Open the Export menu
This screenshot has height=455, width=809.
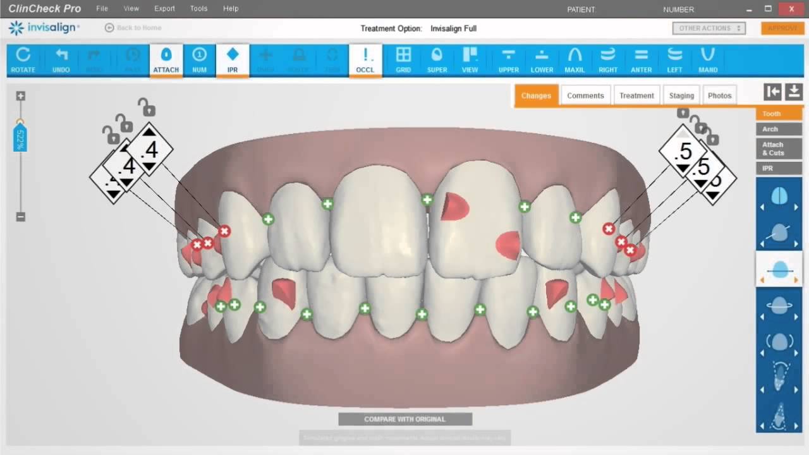(x=164, y=9)
